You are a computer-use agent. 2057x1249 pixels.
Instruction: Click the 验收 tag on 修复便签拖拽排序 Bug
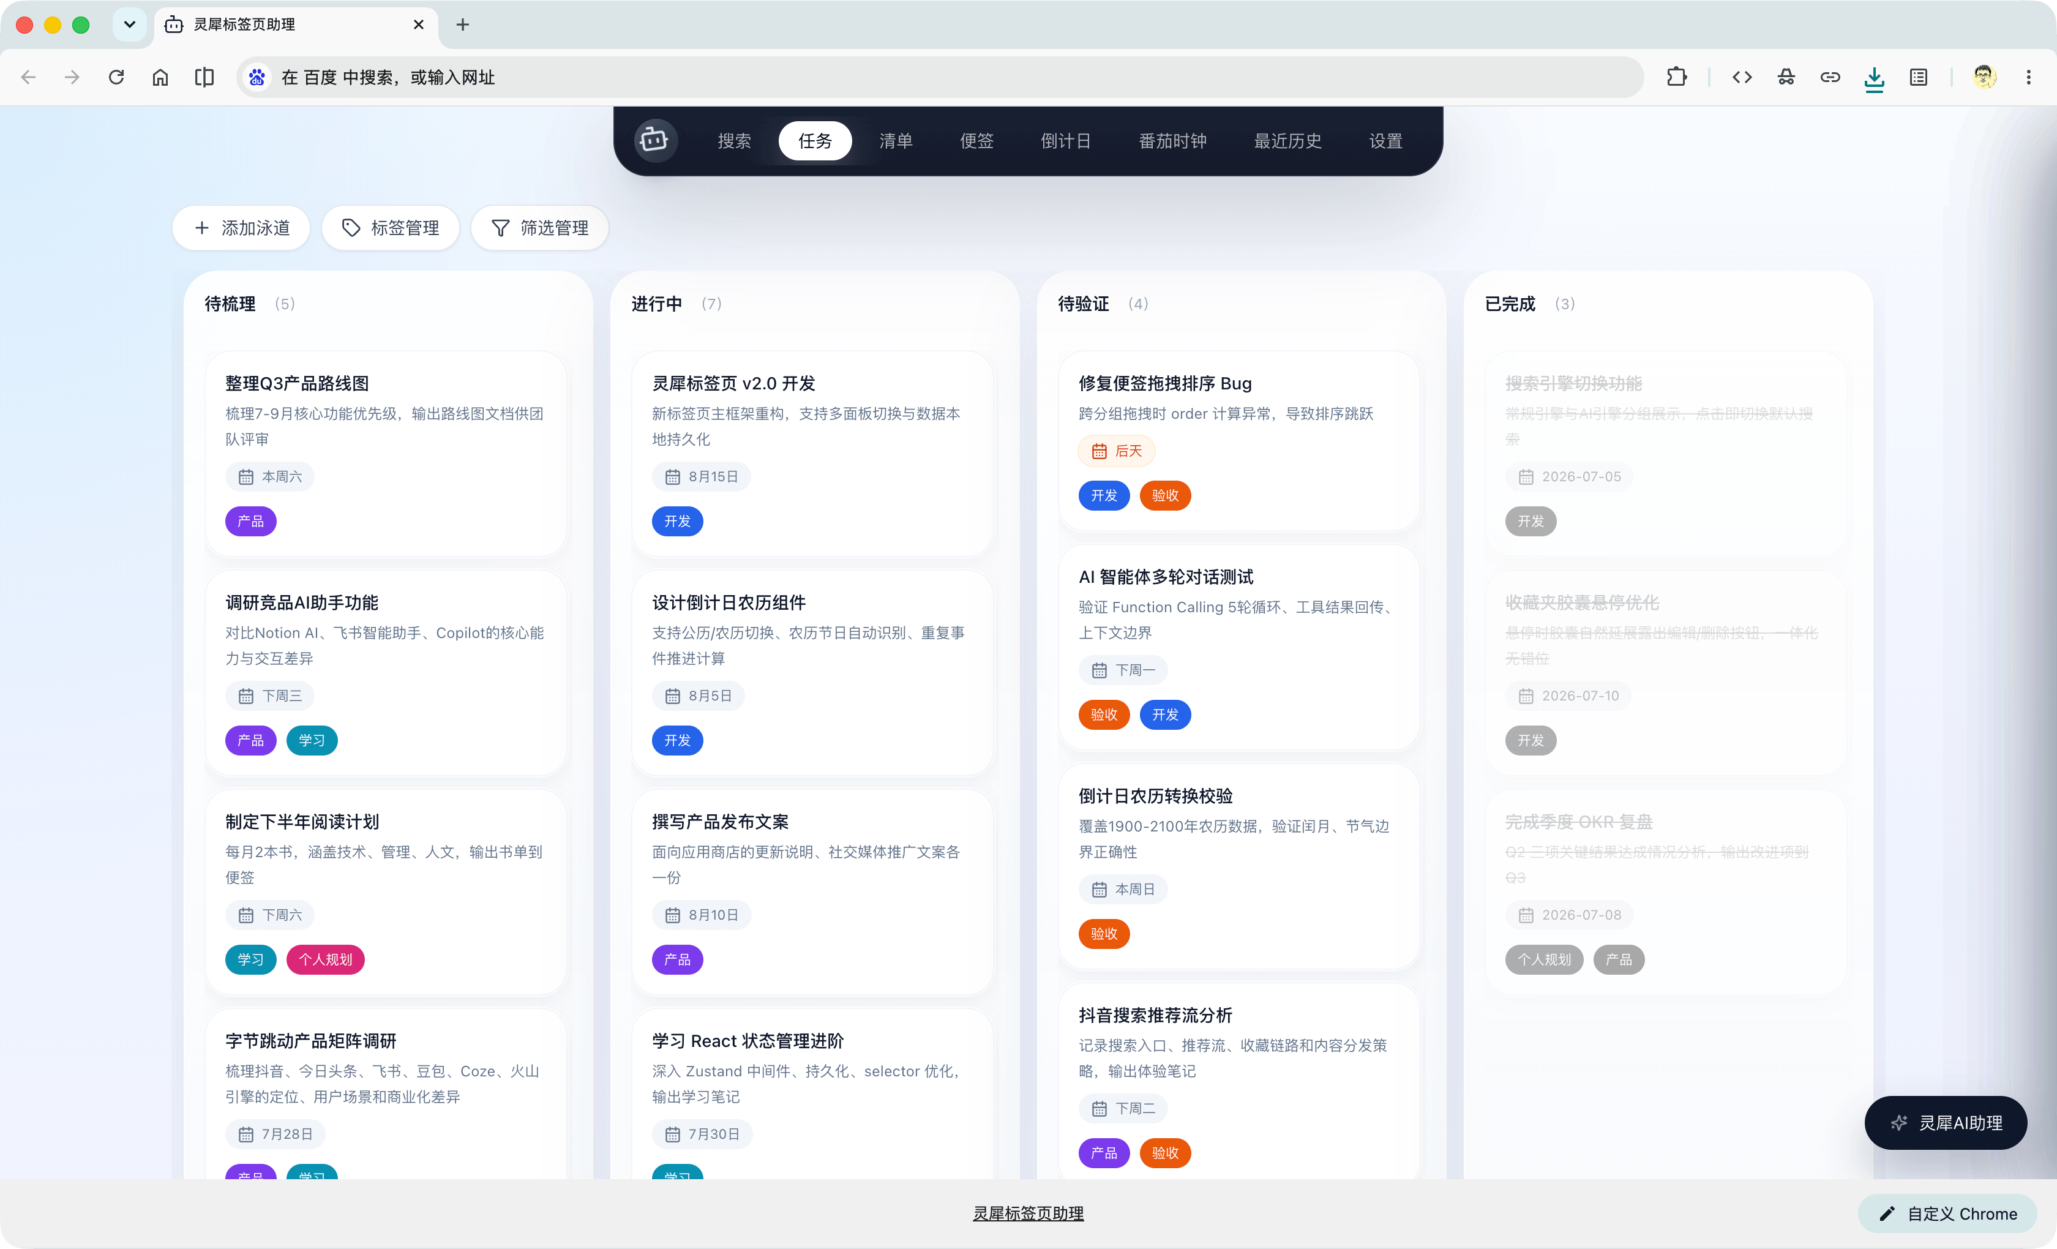click(x=1166, y=495)
